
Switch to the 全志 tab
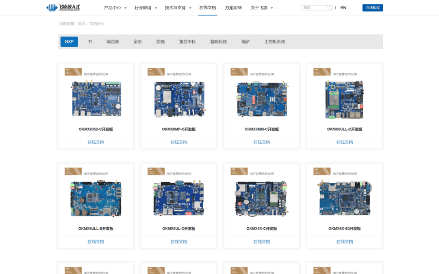click(x=137, y=42)
